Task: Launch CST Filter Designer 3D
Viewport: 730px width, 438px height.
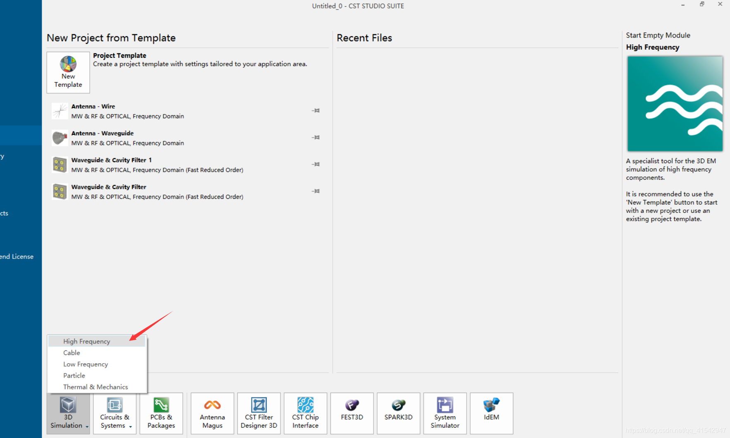Action: point(259,413)
